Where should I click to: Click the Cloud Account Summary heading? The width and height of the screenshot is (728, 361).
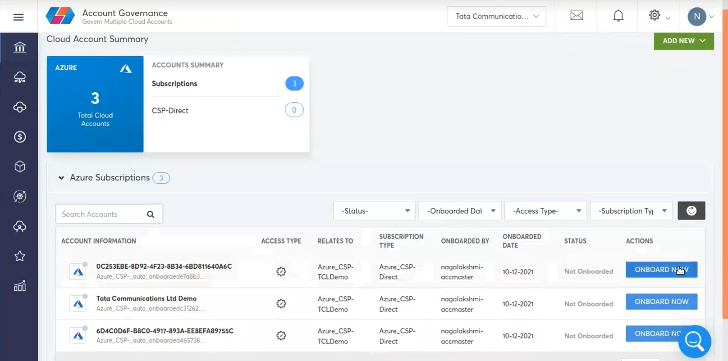pyautogui.click(x=97, y=39)
